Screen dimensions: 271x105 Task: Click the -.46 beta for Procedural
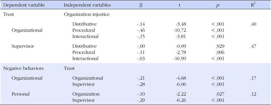click(x=141, y=30)
